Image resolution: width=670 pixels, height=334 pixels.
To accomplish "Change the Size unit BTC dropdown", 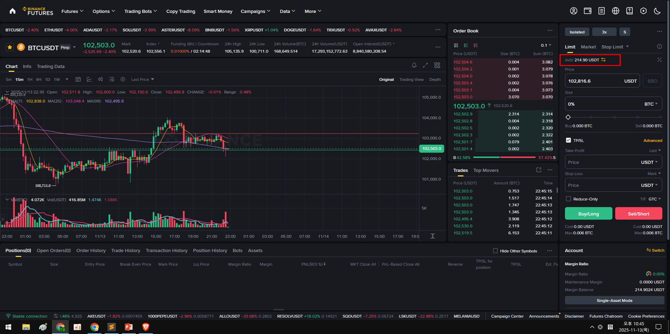I will (x=651, y=104).
